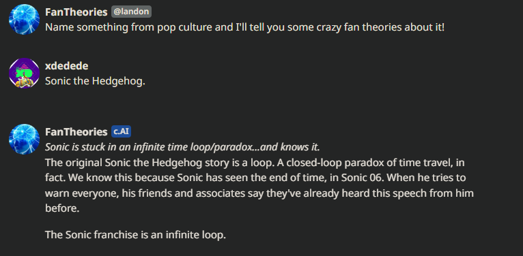Click the blue c.AI badge
The width and height of the screenshot is (523, 256).
pos(121,131)
